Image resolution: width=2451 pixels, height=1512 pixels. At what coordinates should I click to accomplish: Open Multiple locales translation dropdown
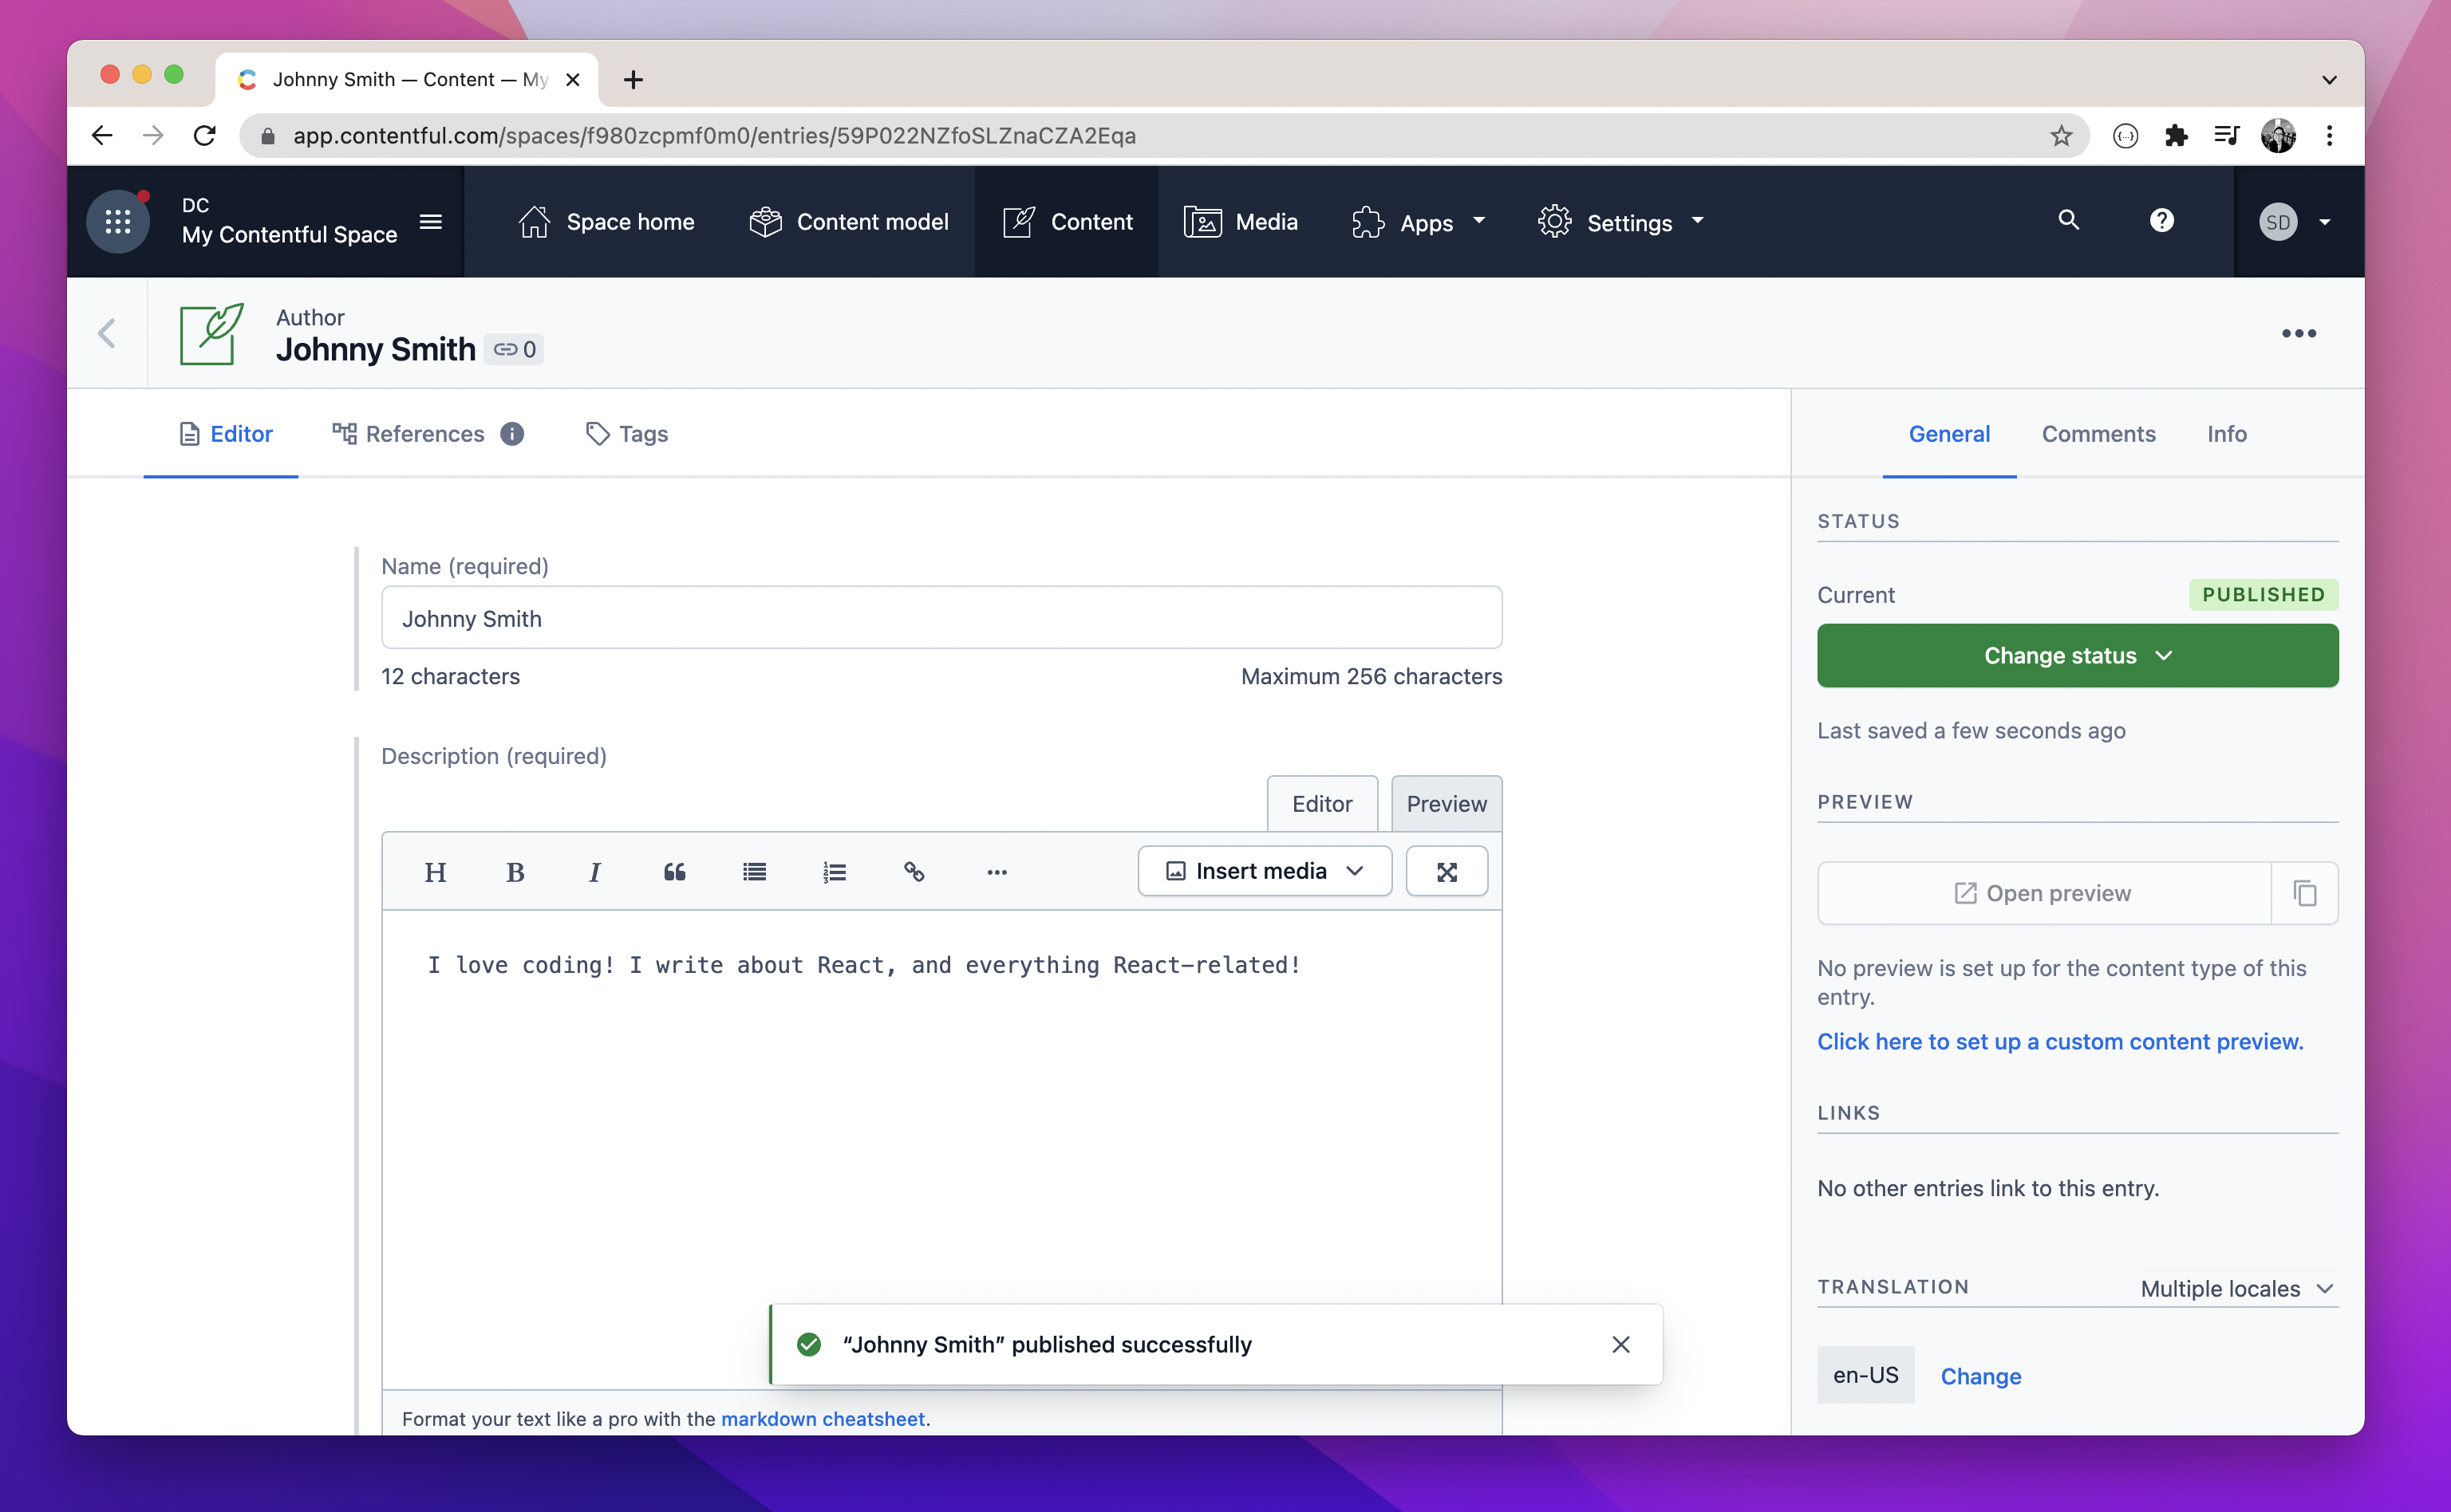(x=2235, y=1288)
